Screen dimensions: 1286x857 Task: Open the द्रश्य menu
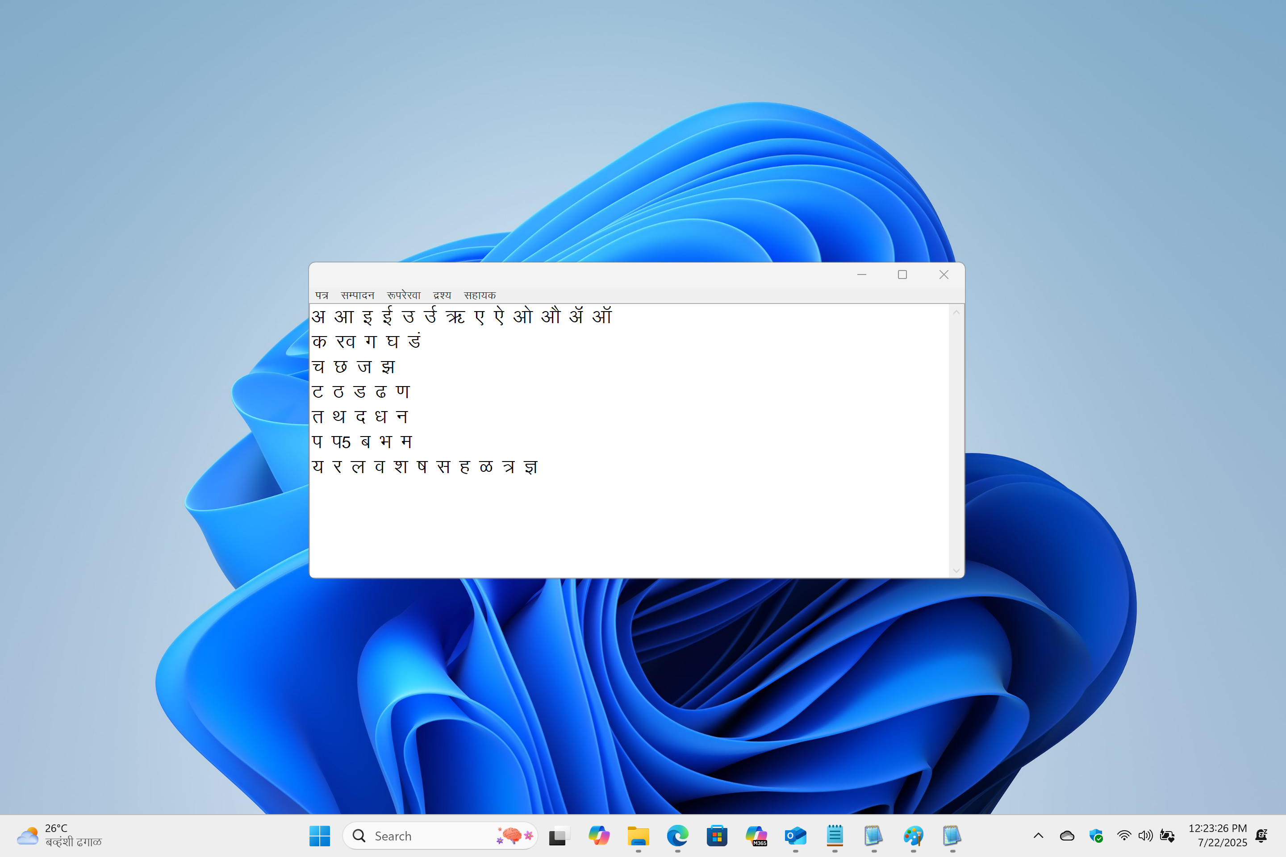442,295
